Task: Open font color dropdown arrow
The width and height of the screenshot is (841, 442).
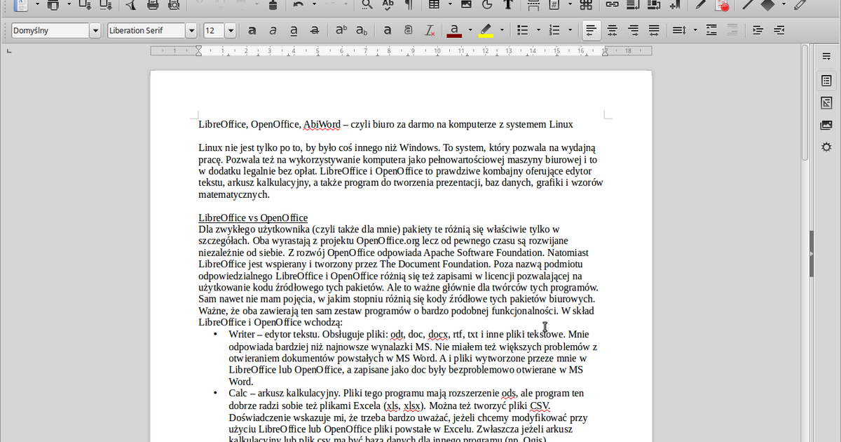Action: pos(470,31)
